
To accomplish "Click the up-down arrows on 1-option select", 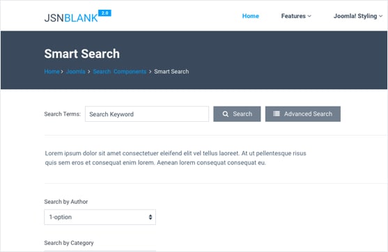I will click(150, 217).
